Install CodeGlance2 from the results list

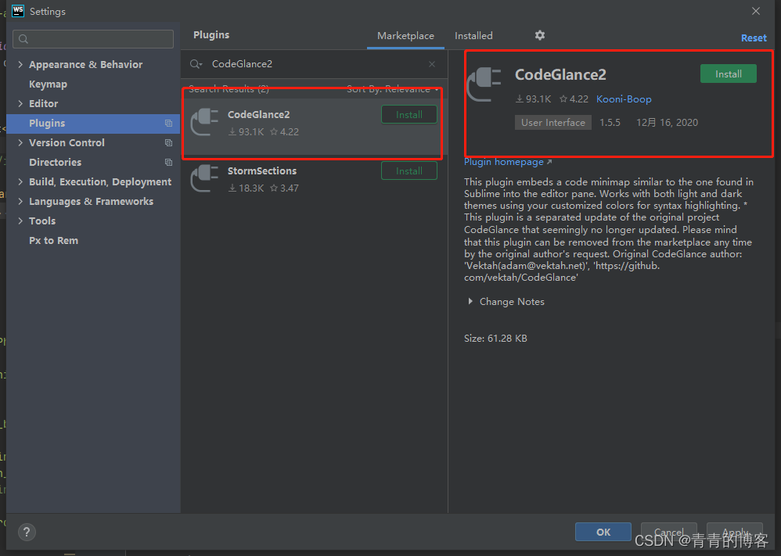point(409,114)
